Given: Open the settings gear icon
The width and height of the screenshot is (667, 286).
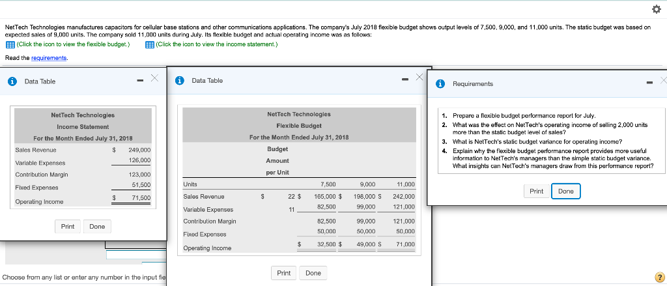Looking at the screenshot, I should click(x=657, y=9).
